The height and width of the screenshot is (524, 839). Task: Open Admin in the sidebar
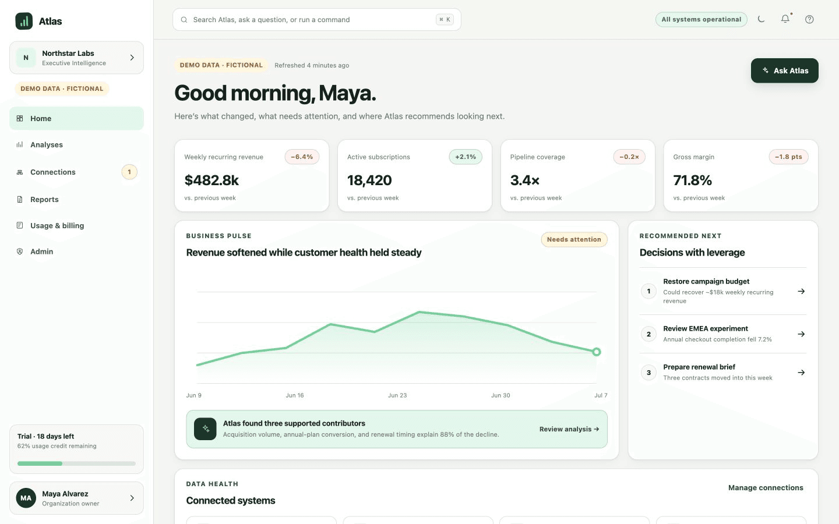(76, 252)
